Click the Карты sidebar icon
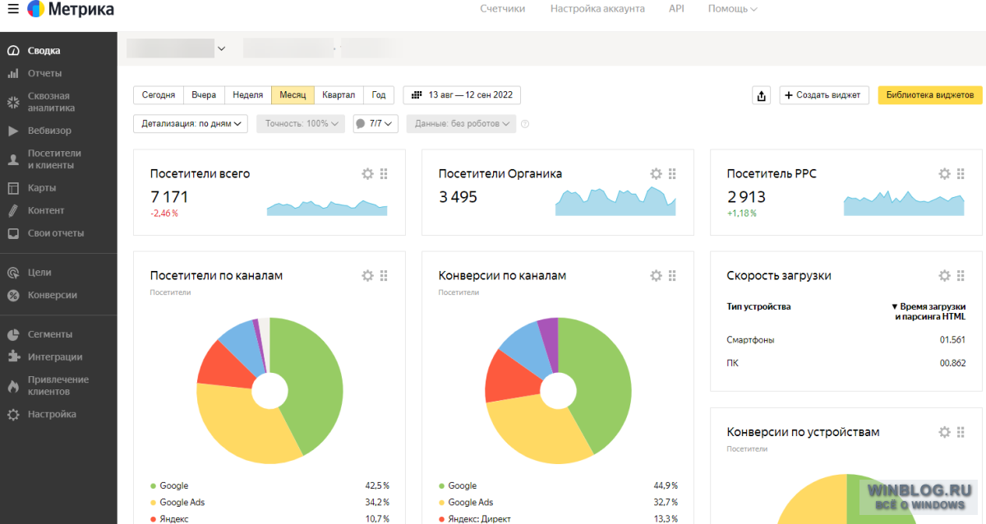 13,188
